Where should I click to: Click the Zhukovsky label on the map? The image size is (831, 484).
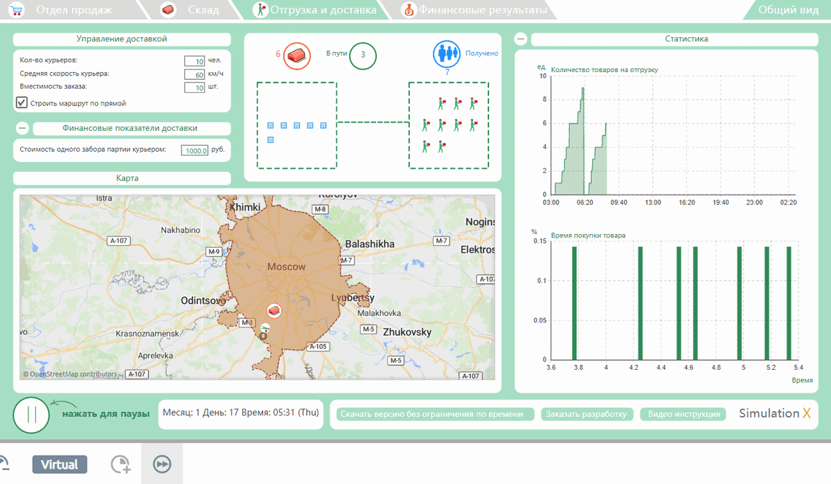[407, 332]
